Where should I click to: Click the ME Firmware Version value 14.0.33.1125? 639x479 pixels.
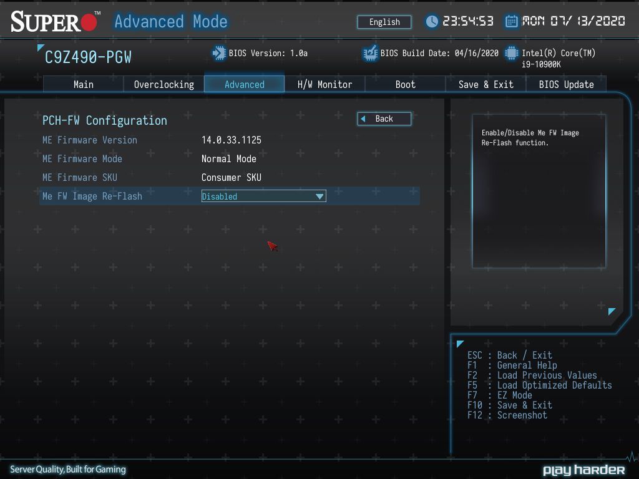point(232,140)
